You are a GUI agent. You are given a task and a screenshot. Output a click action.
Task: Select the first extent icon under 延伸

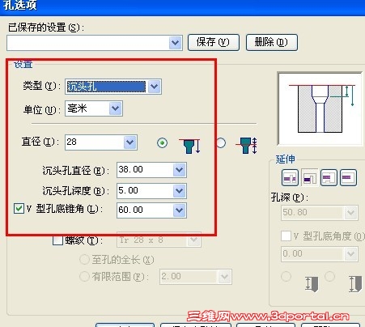[290, 178]
